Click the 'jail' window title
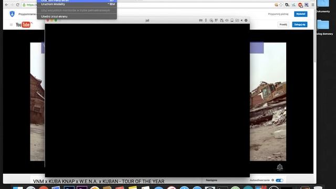The image size is (336, 189). tap(147, 20)
